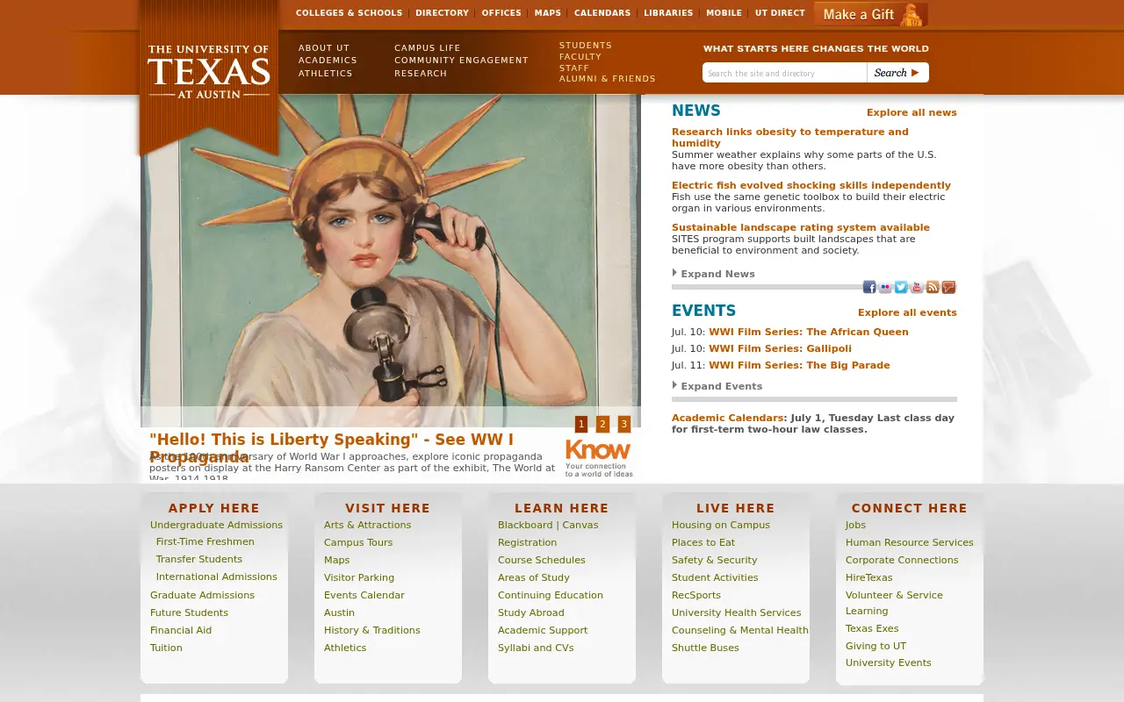Show slide 2 of the carousel

602,425
